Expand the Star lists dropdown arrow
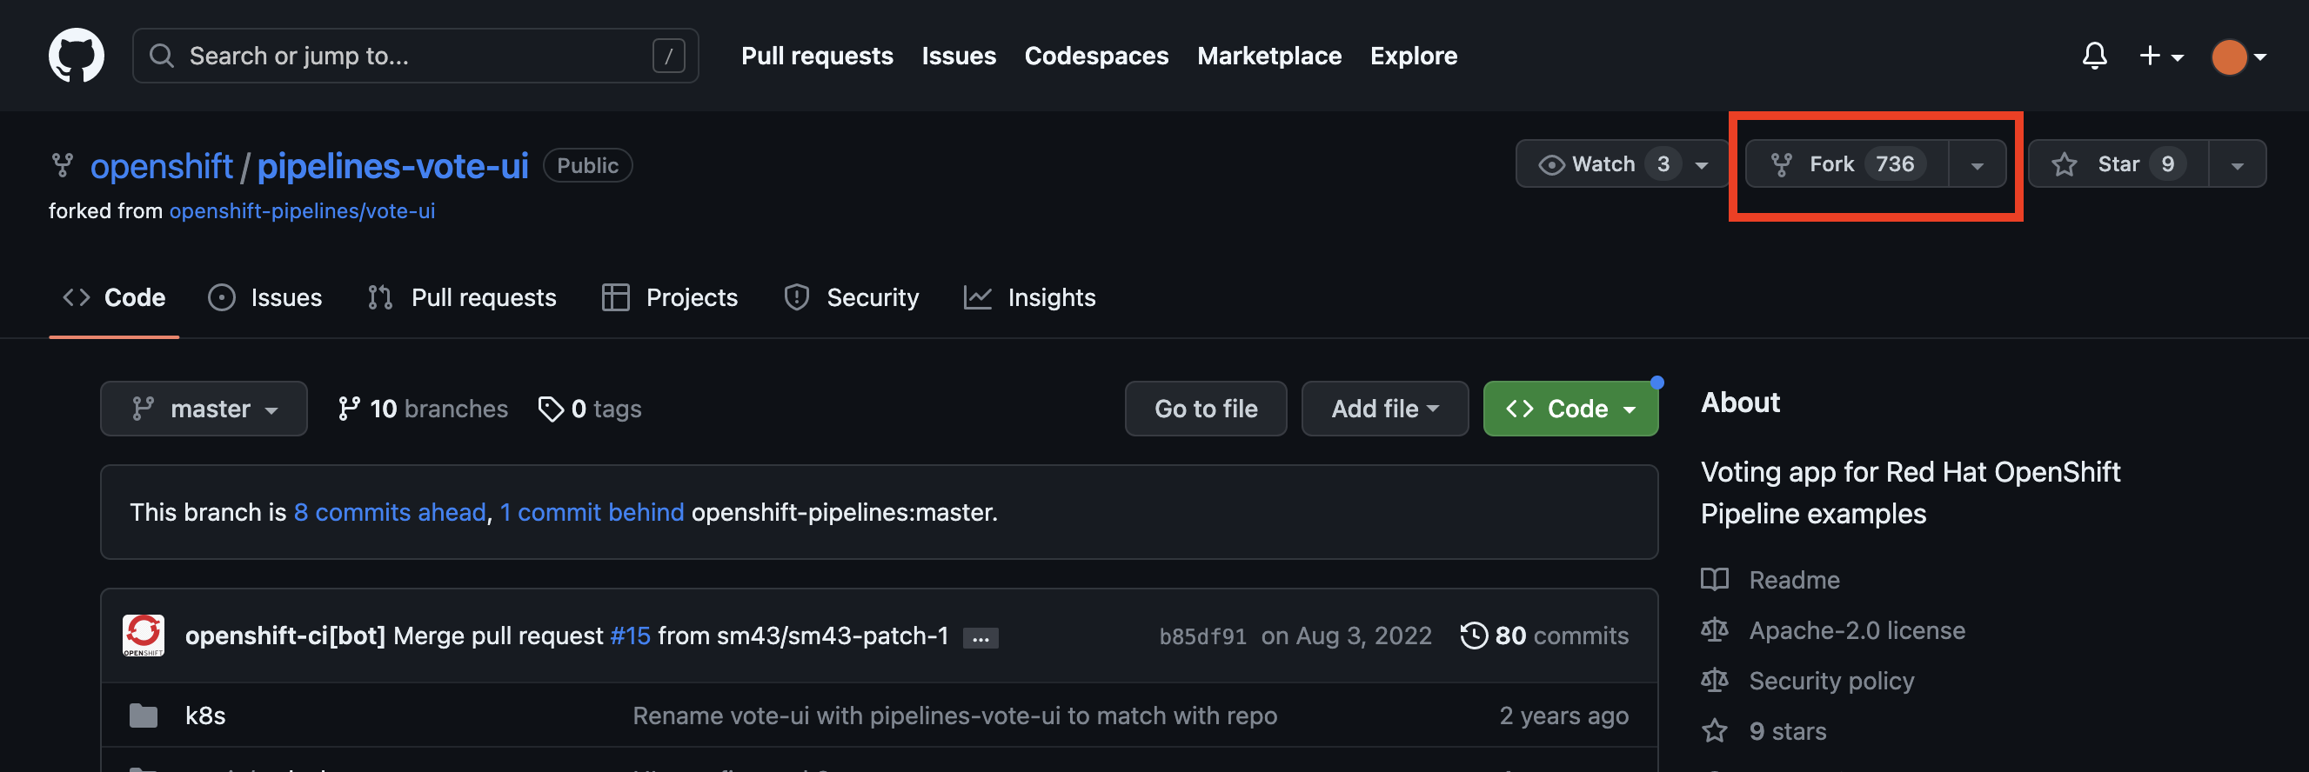Image resolution: width=2309 pixels, height=772 pixels. [x=2238, y=165]
